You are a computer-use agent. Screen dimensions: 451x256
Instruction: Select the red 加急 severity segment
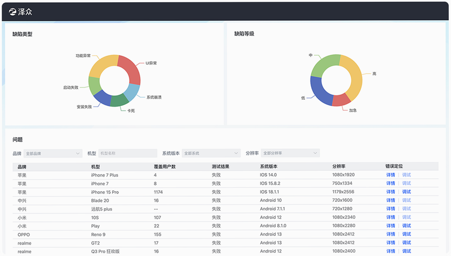coord(342,100)
